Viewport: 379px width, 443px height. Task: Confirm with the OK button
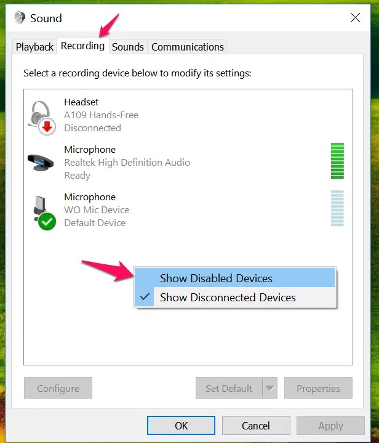tap(181, 426)
